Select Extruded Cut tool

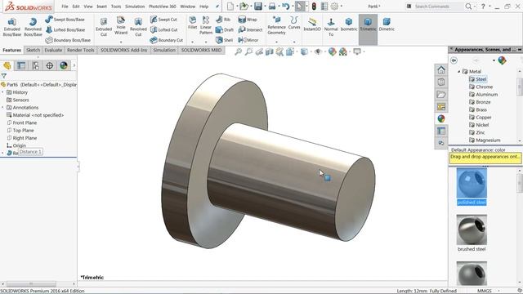coord(104,27)
